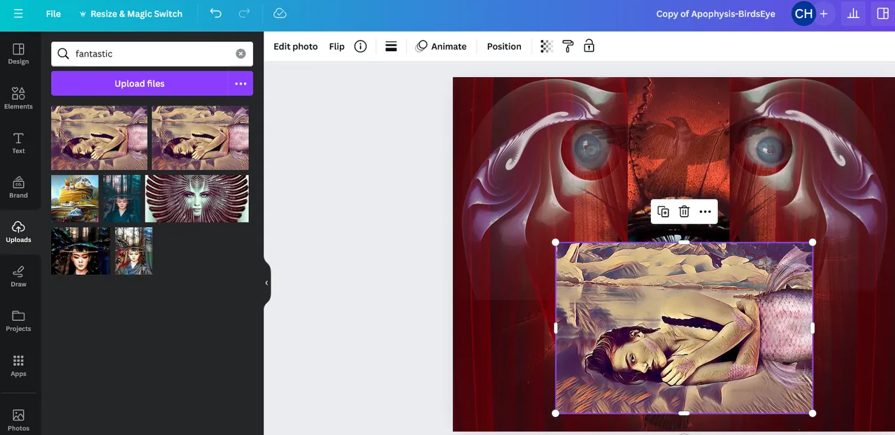Click the bottom-left corner handle of the image

tap(556, 413)
